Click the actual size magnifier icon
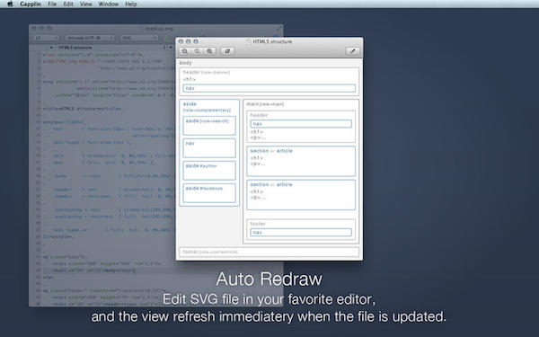Viewport: 539px width, 337px height. (198, 51)
